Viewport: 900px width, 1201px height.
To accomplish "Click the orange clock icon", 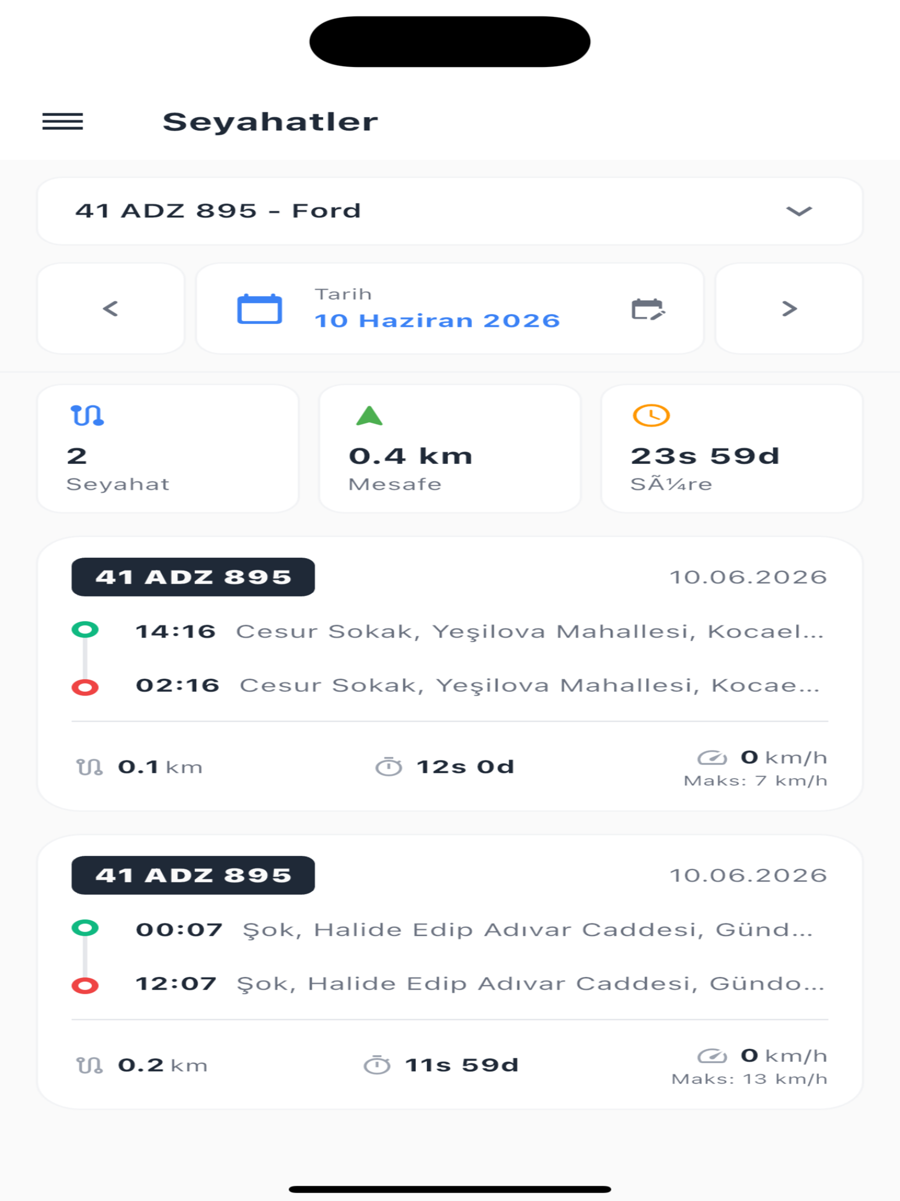I will point(651,415).
